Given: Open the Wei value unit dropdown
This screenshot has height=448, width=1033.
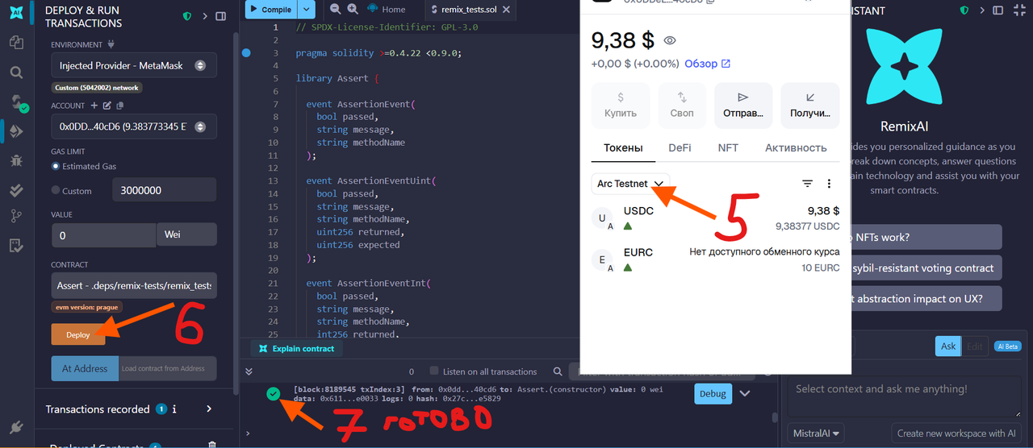Looking at the screenshot, I should (x=186, y=234).
